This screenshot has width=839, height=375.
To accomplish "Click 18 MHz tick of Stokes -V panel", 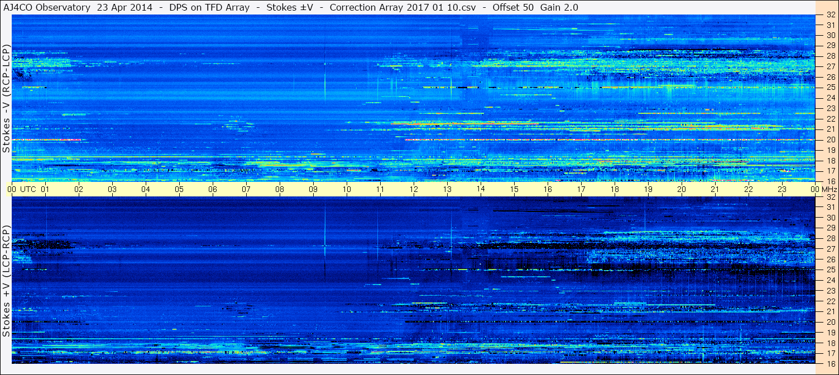I will 830,160.
